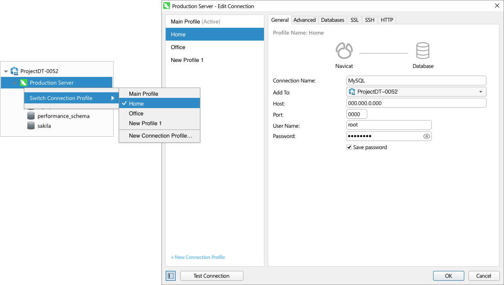Open the Add To dropdown arrow
This screenshot has width=504, height=285.
[481, 92]
